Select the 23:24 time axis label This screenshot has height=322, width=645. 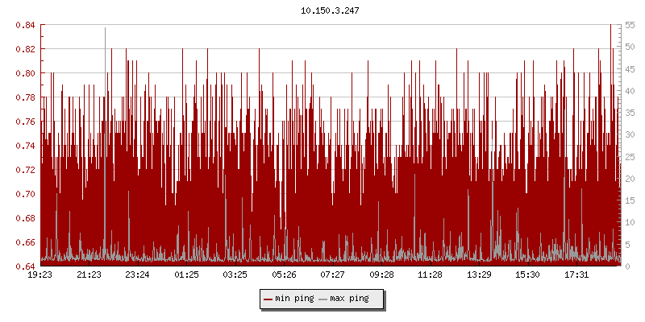(x=138, y=275)
